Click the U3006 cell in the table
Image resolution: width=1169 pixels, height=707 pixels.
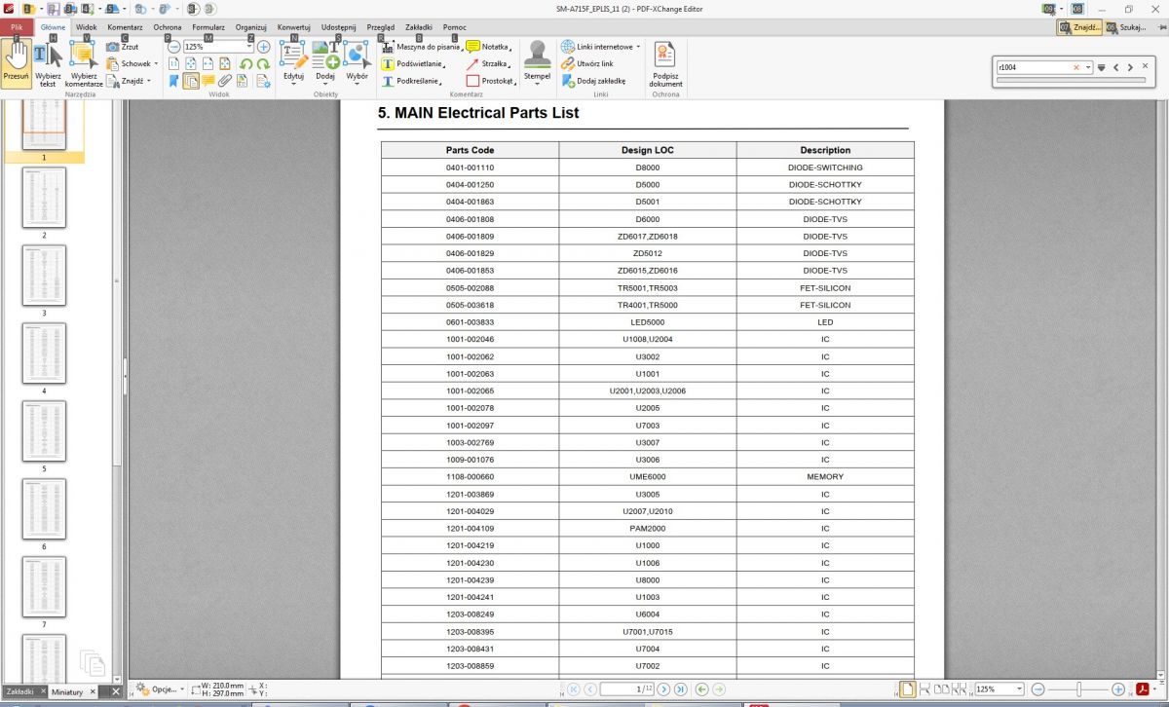point(648,460)
